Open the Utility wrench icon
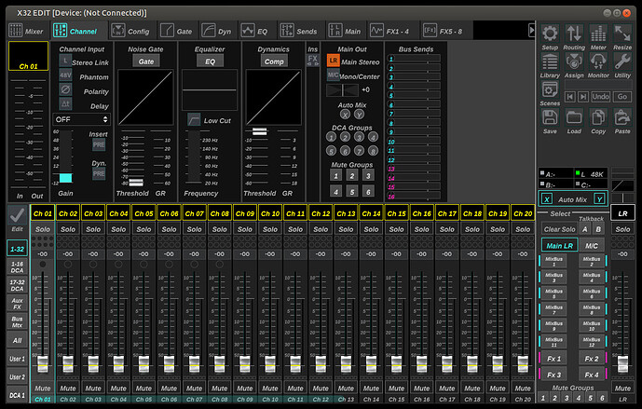The height and width of the screenshot is (409, 642). (622, 62)
